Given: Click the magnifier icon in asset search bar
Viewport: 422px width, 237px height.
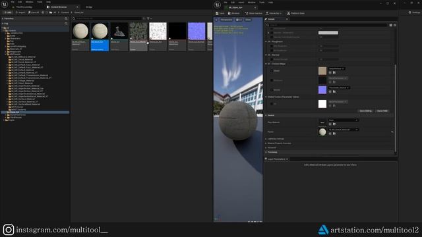Looking at the screenshot, I should click(74, 18).
